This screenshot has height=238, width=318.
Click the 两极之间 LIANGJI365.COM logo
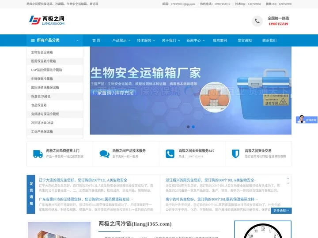[x=47, y=20]
